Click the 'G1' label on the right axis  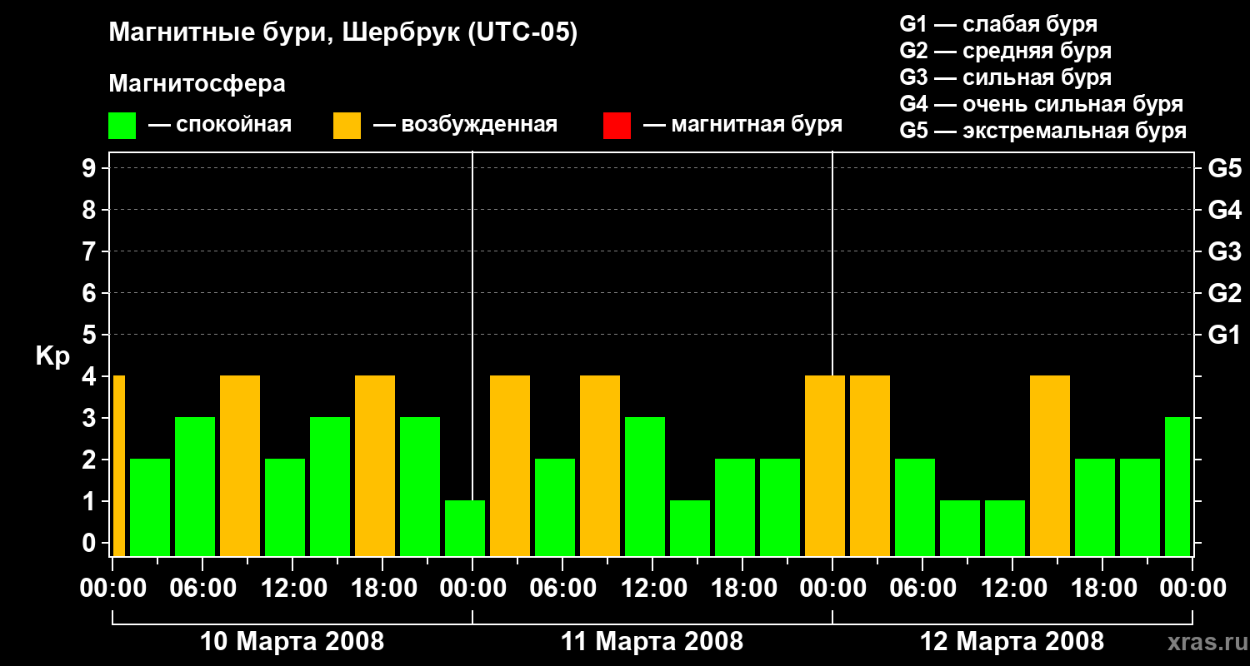[1224, 335]
